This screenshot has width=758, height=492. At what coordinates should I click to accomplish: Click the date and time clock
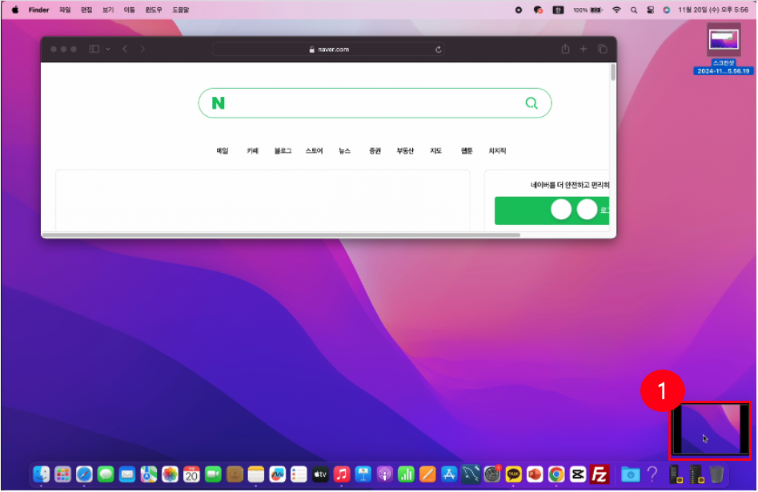[x=713, y=10]
